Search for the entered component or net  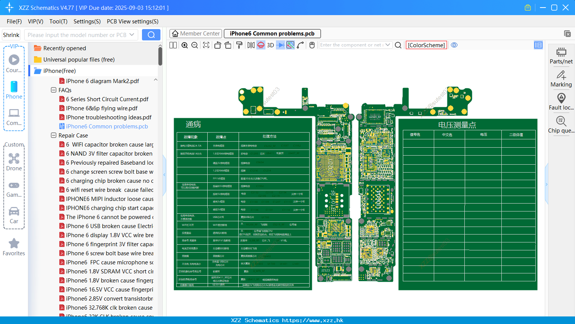(398, 45)
